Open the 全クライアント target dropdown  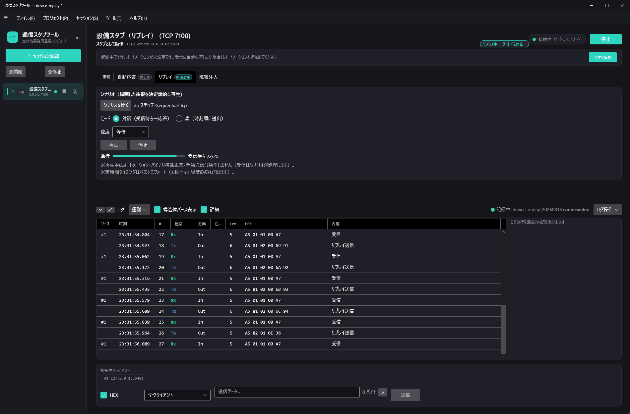(177, 395)
